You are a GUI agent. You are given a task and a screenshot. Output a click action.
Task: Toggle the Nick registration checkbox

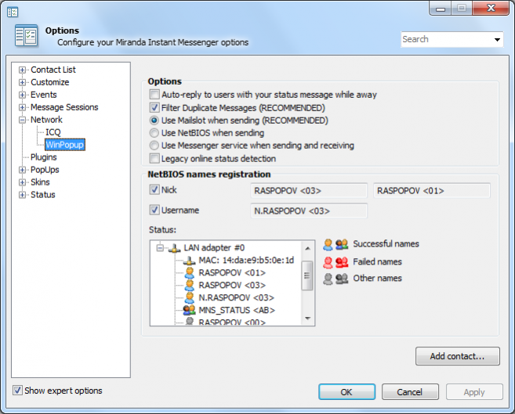pos(154,189)
